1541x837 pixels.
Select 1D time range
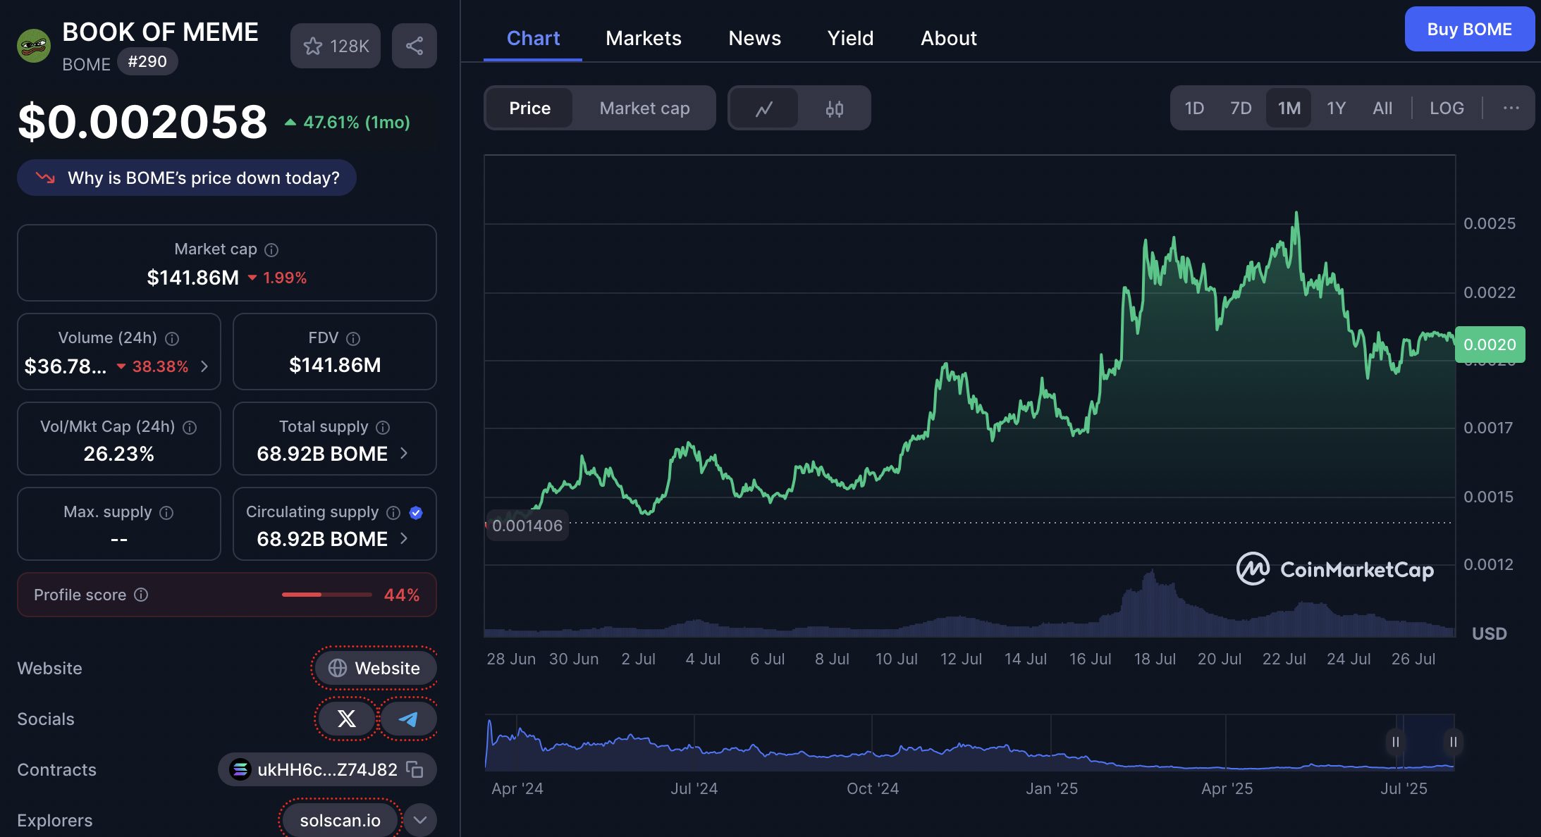coord(1194,108)
